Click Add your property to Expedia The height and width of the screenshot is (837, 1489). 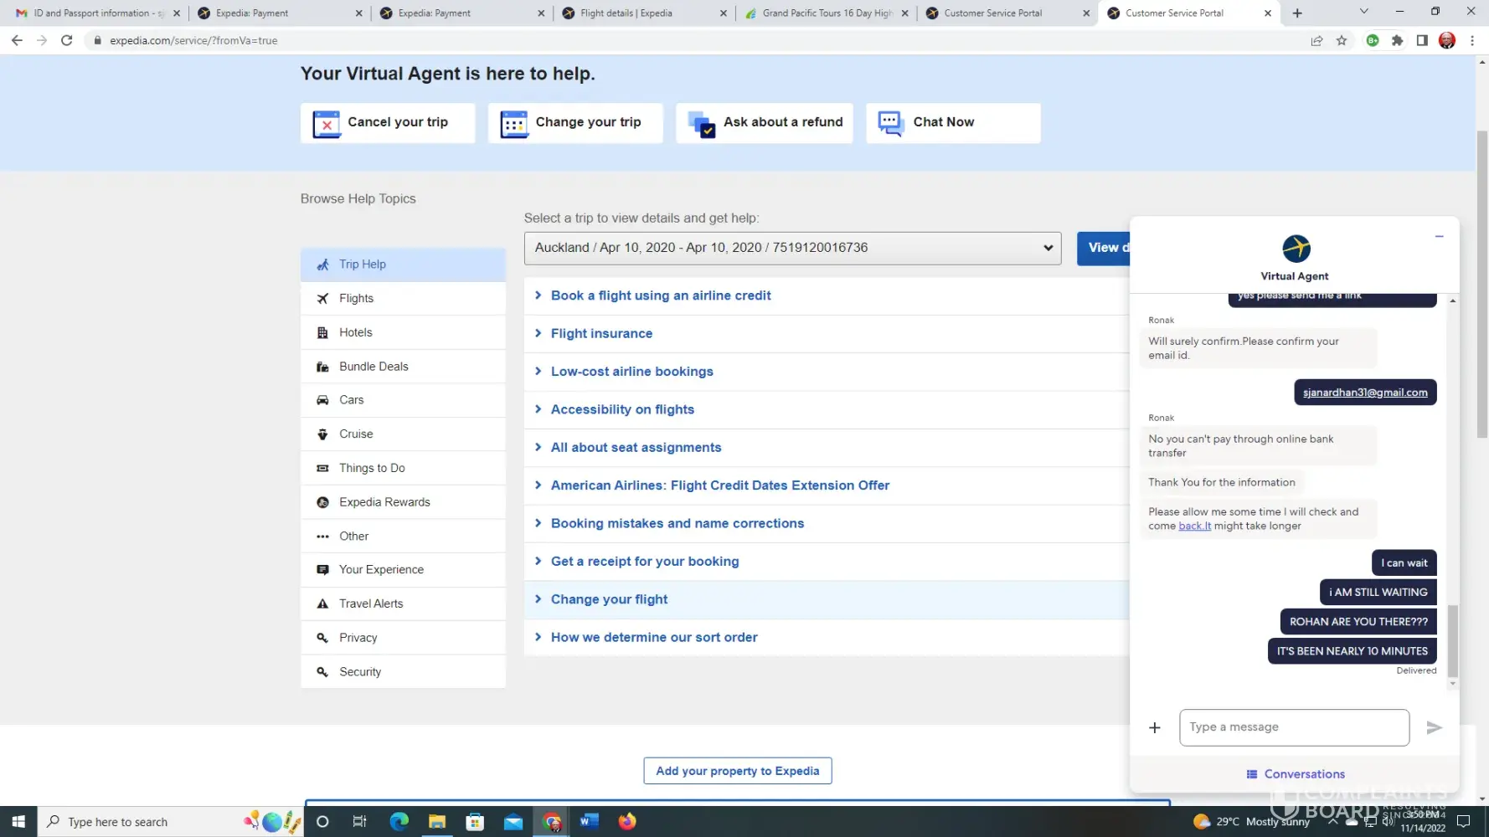tap(737, 771)
